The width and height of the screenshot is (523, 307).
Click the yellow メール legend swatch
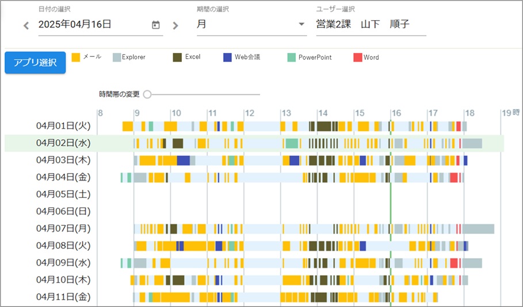click(x=76, y=57)
